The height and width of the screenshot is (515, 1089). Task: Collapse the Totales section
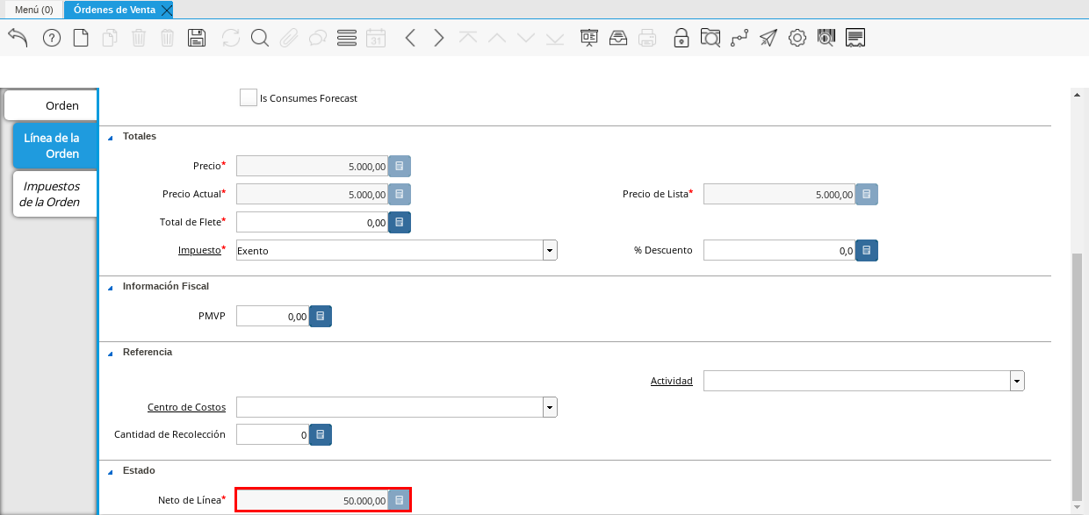pyautogui.click(x=111, y=138)
